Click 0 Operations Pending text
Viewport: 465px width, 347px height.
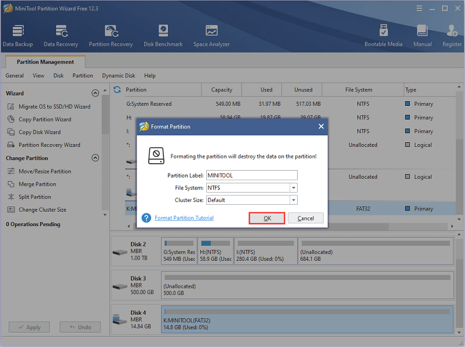(x=33, y=224)
